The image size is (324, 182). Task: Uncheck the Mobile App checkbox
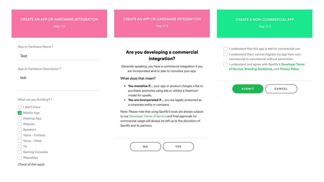[x=19, y=113]
